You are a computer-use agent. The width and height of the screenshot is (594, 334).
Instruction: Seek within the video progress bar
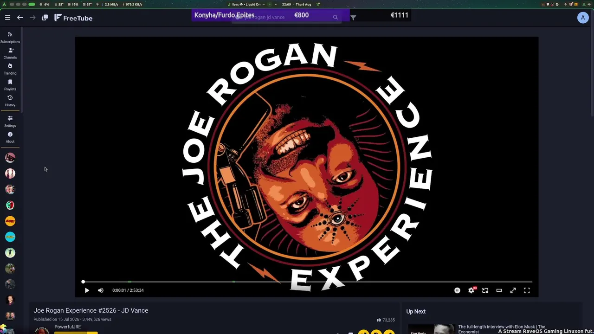[307, 282]
